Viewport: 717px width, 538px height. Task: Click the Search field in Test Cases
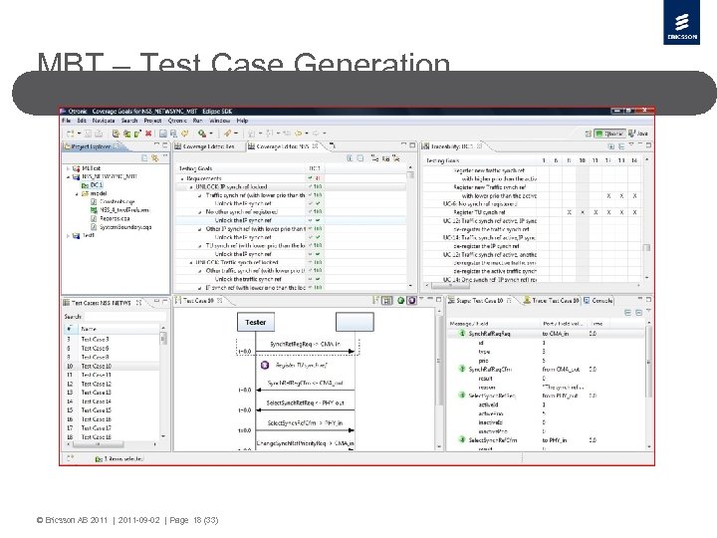pos(124,317)
